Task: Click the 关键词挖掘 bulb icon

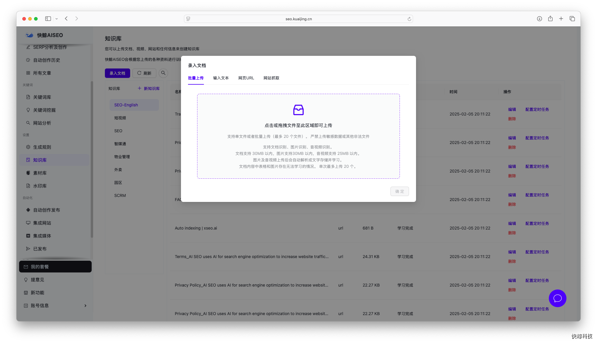Action: click(x=28, y=110)
